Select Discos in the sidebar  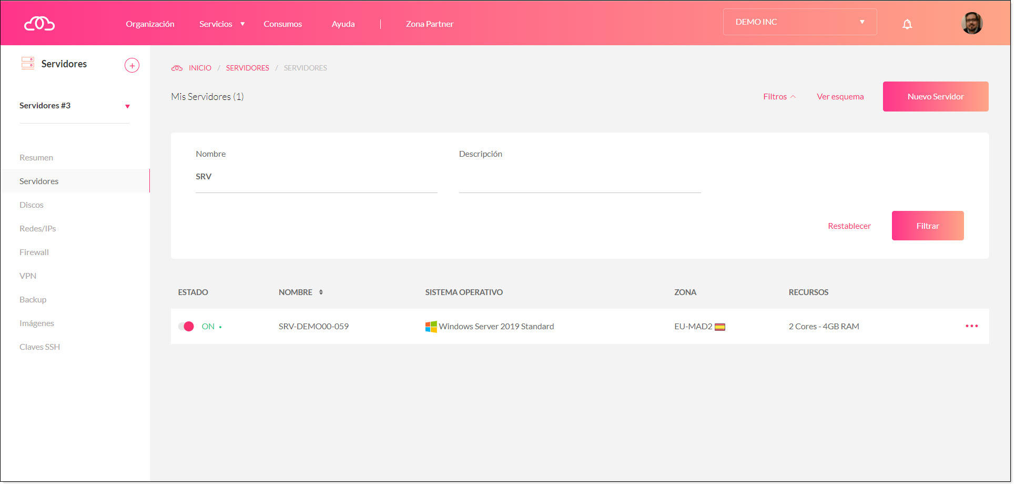point(32,205)
